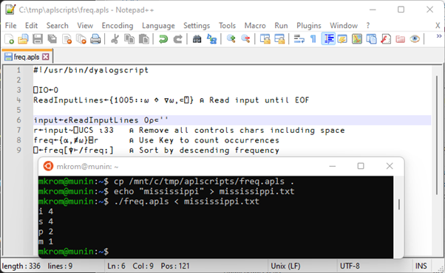The height and width of the screenshot is (273, 445).
Task: Click the Ubuntu icon in terminal title bar
Action: pyautogui.click(x=48, y=166)
